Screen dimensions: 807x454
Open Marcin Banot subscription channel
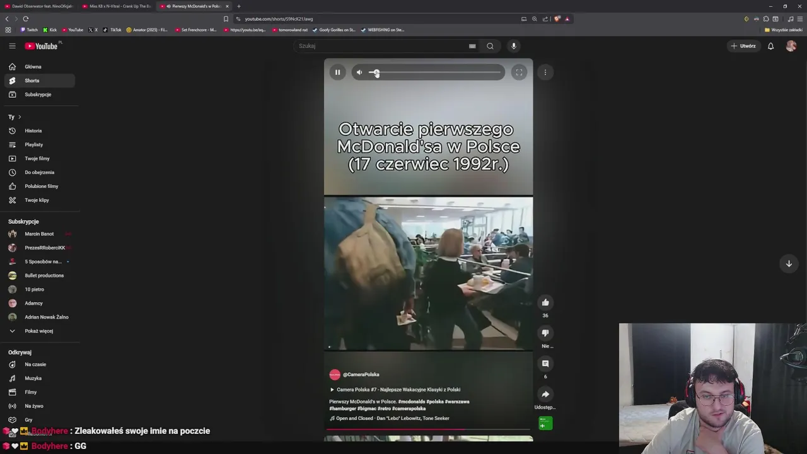click(39, 234)
